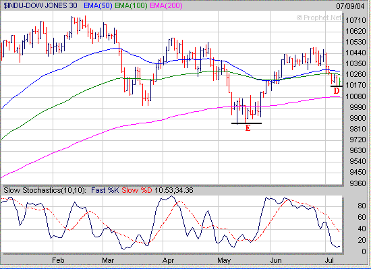Click the 10710 price axis value
Viewport: 371px width, 269px height.
click(355, 20)
